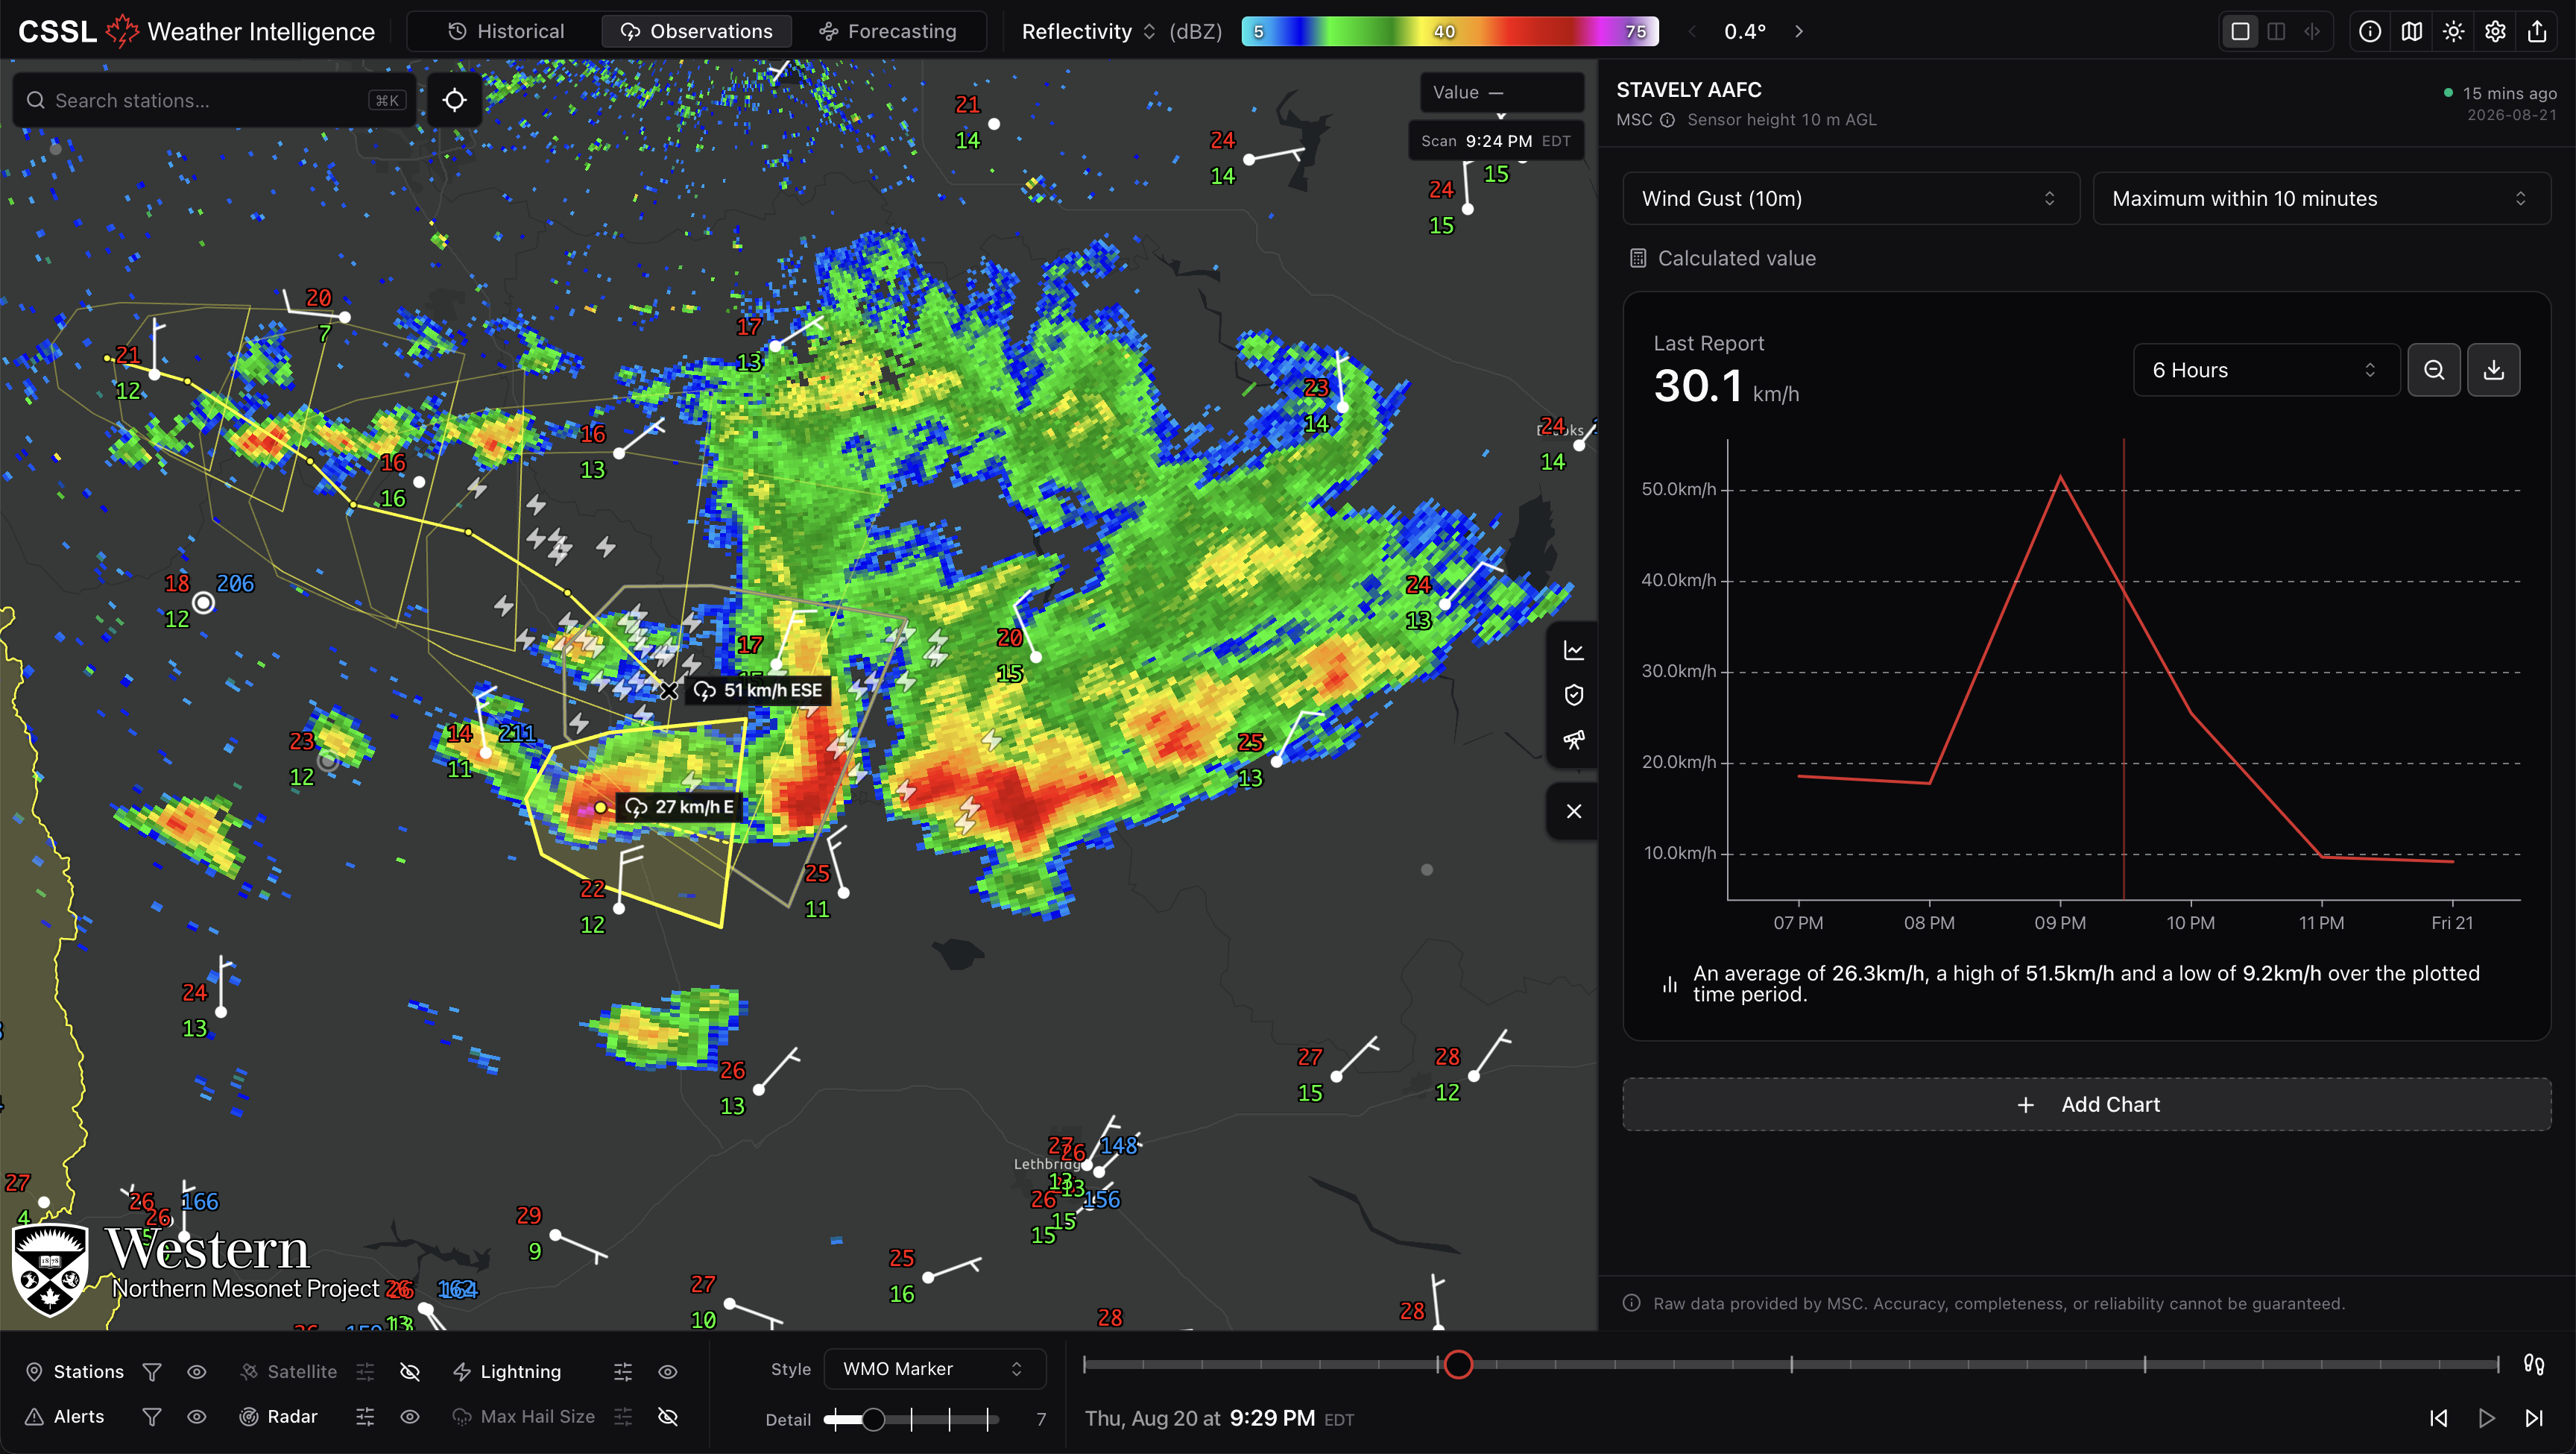Show the hidden Max Hail Size layer
Screen dimensions: 2576x1454
click(668, 1417)
